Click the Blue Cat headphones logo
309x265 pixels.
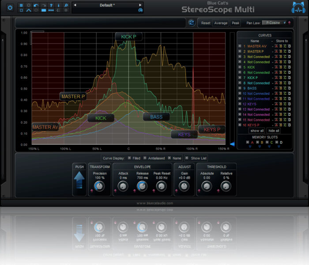[x=298, y=7]
